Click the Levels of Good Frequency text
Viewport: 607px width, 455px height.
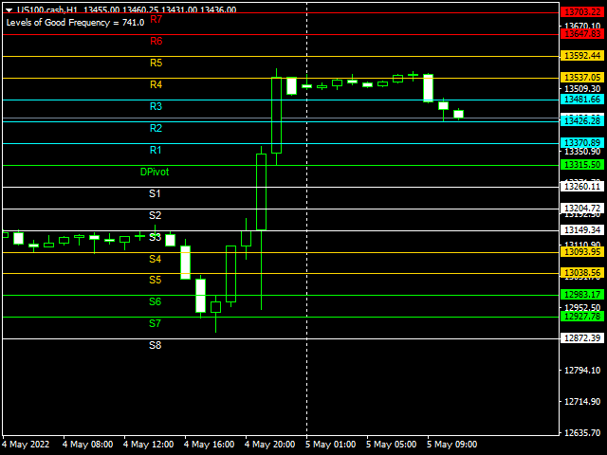point(75,23)
